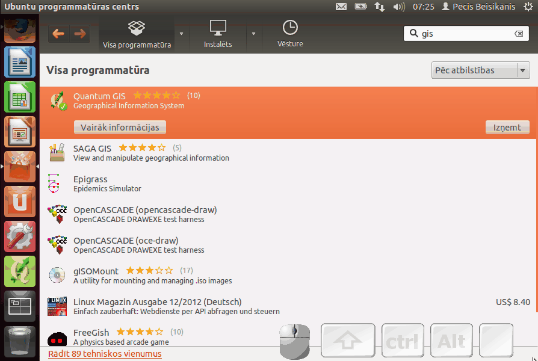Select FreeGish entry title
The width and height of the screenshot is (538, 361).
pyautogui.click(x=91, y=333)
